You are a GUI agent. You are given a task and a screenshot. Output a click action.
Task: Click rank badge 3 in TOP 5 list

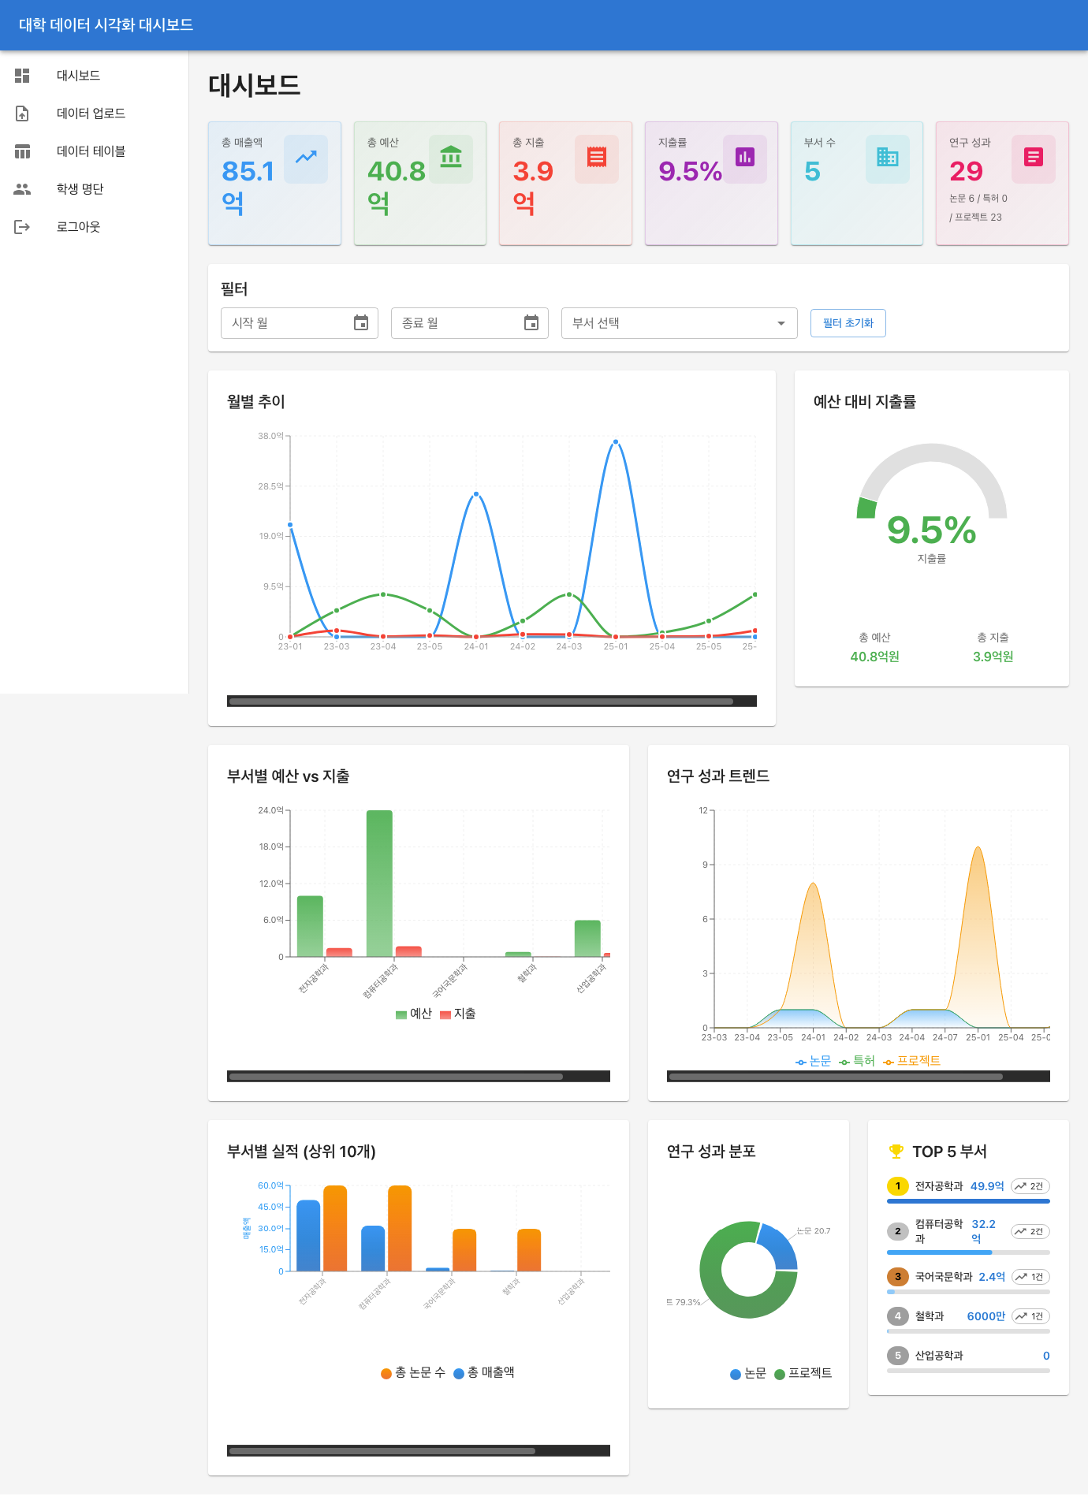pyautogui.click(x=897, y=1277)
